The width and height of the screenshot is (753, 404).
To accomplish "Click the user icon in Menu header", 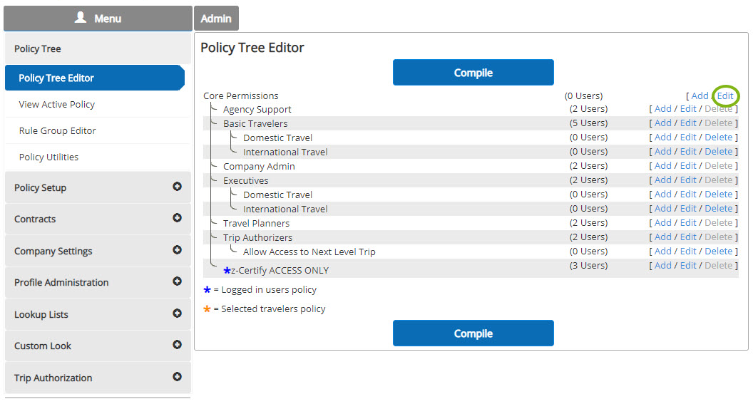I will [81, 18].
